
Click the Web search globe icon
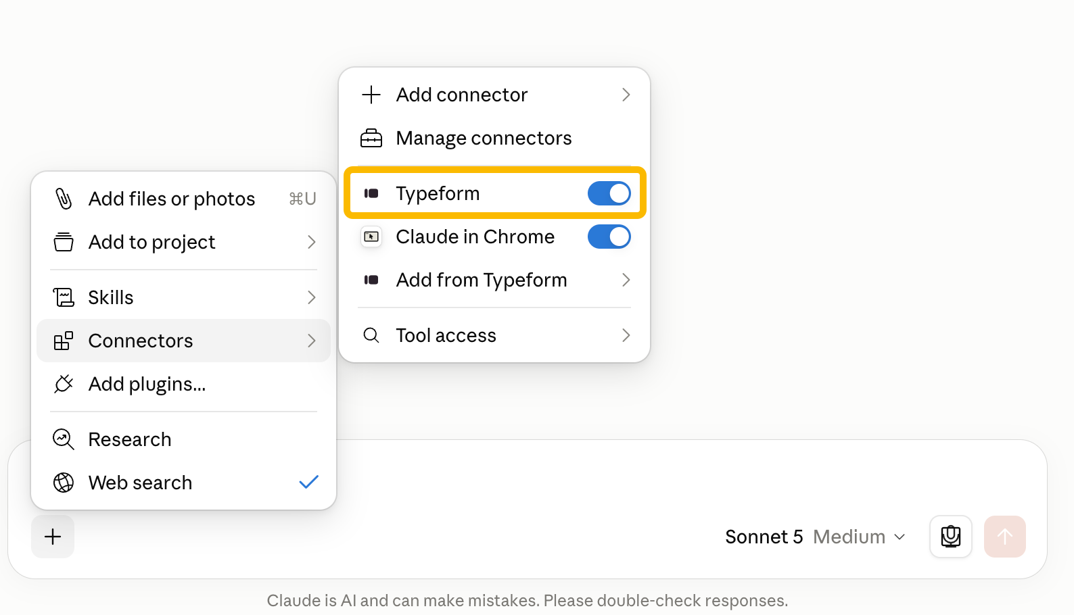pyautogui.click(x=64, y=483)
